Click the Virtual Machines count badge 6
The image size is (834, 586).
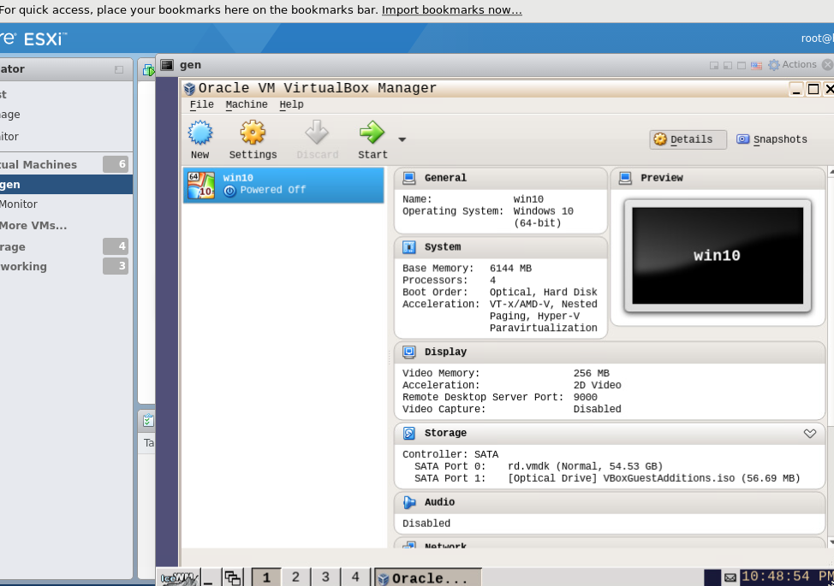click(x=116, y=164)
